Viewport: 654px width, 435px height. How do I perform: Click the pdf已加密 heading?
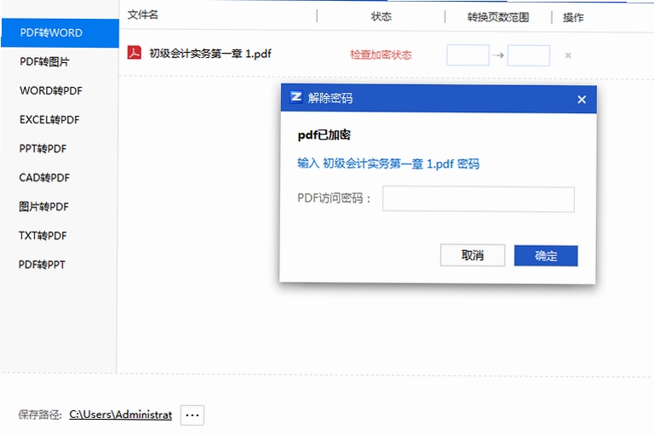click(x=324, y=135)
